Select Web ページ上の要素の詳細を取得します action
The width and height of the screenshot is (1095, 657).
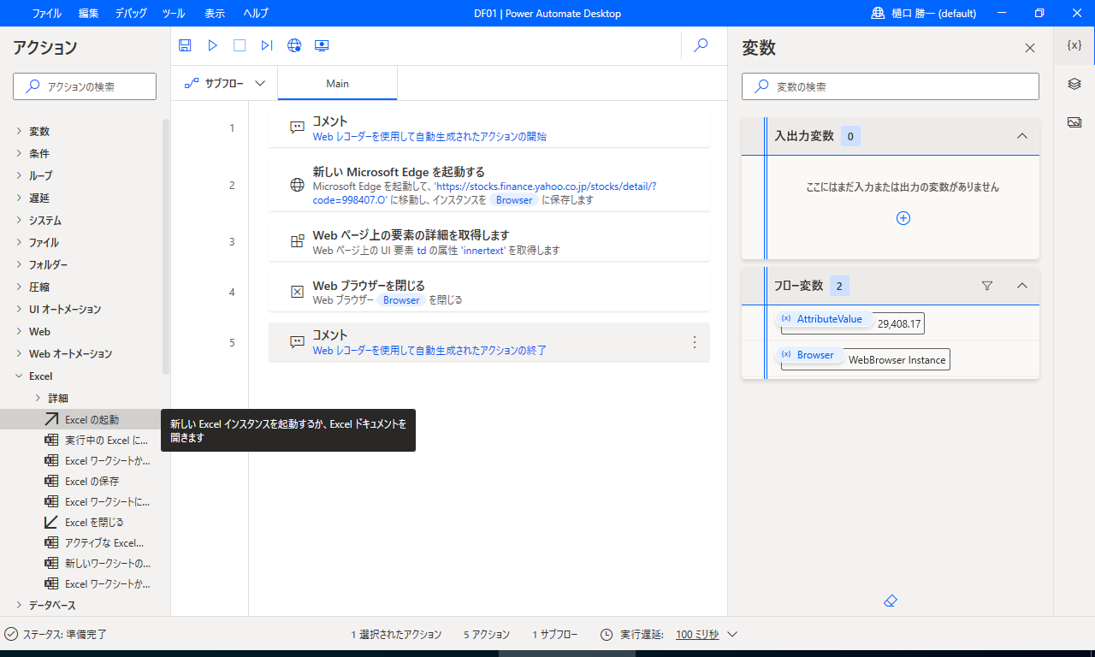(x=489, y=242)
